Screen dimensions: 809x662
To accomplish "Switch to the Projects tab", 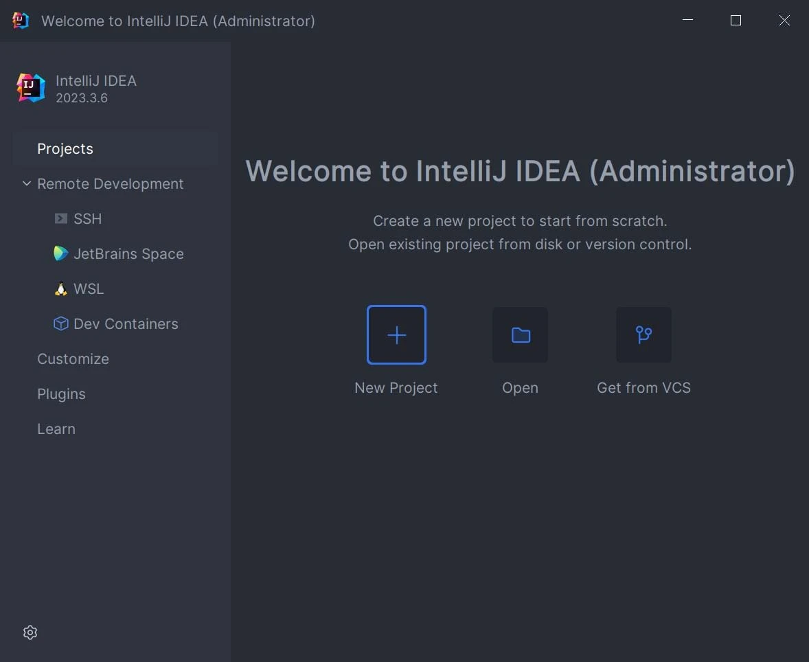I will click(x=65, y=148).
